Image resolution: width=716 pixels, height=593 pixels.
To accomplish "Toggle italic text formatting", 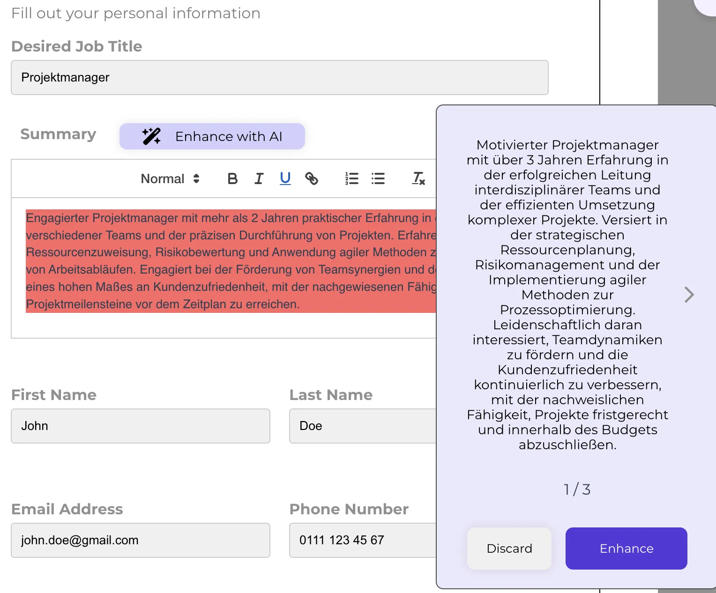I will click(x=259, y=178).
